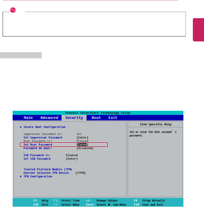204x212 pixels.
Task: Click Supervisor Password is label
Action: tap(43, 134)
